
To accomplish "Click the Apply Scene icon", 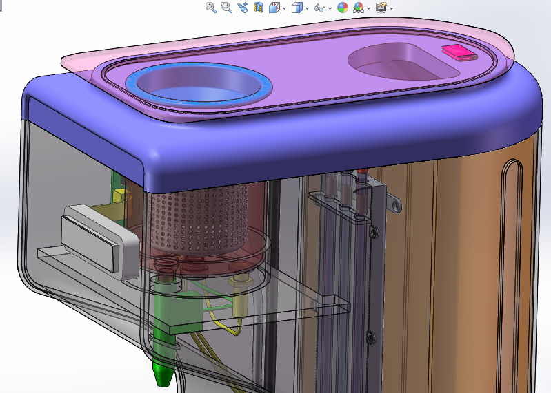I will [x=359, y=8].
